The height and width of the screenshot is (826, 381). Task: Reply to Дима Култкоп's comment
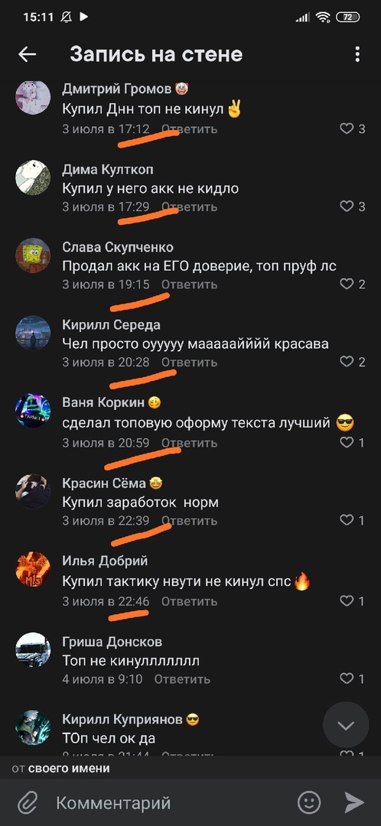189,207
